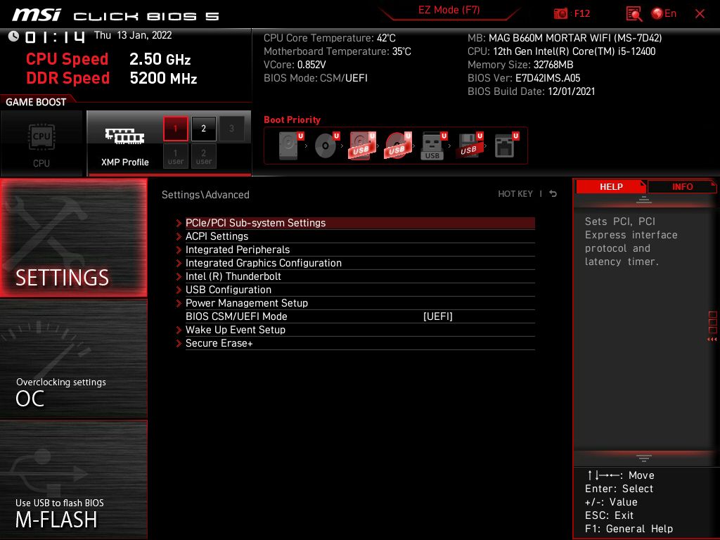Select XMP user profile 1
This screenshot has height=540, width=720.
click(x=175, y=157)
